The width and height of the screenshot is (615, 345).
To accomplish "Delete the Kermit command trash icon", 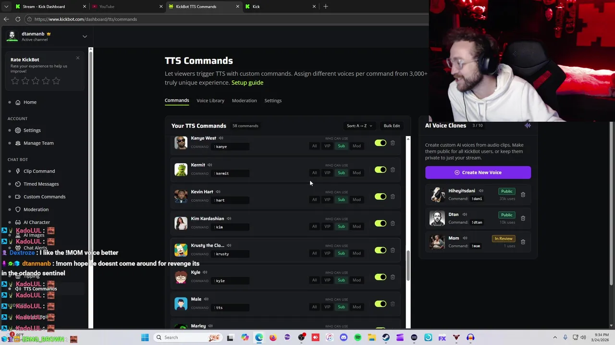I will 393,170.
